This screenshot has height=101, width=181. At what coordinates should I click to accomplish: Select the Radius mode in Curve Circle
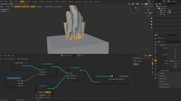(x=48, y=92)
